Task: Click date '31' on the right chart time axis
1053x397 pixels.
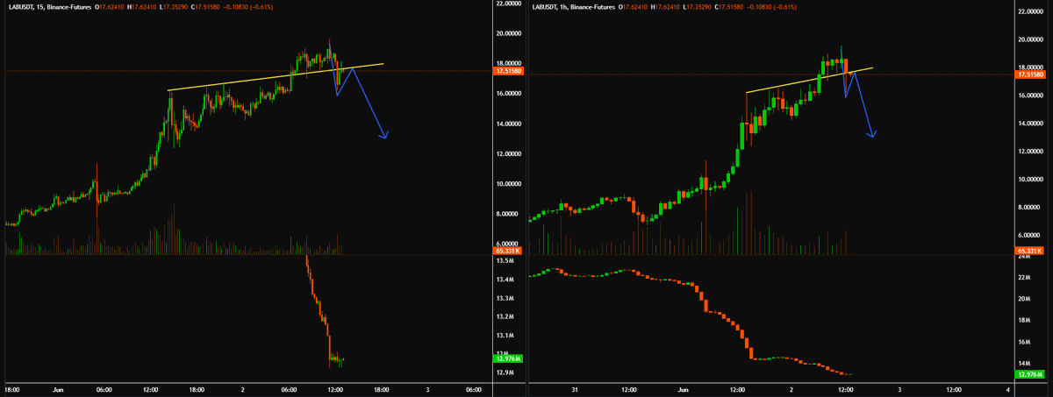Action: pyautogui.click(x=574, y=388)
